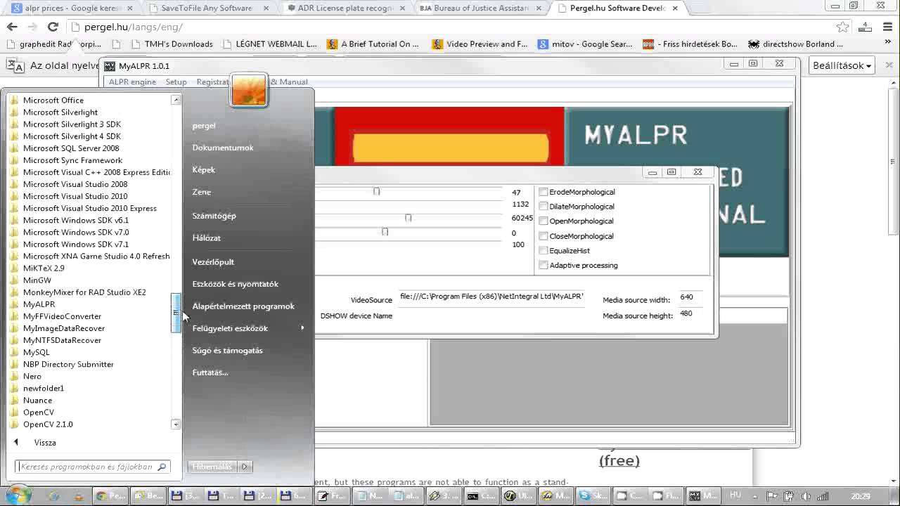Enable the EqualizeHist checkbox
The image size is (900, 506).
click(544, 251)
